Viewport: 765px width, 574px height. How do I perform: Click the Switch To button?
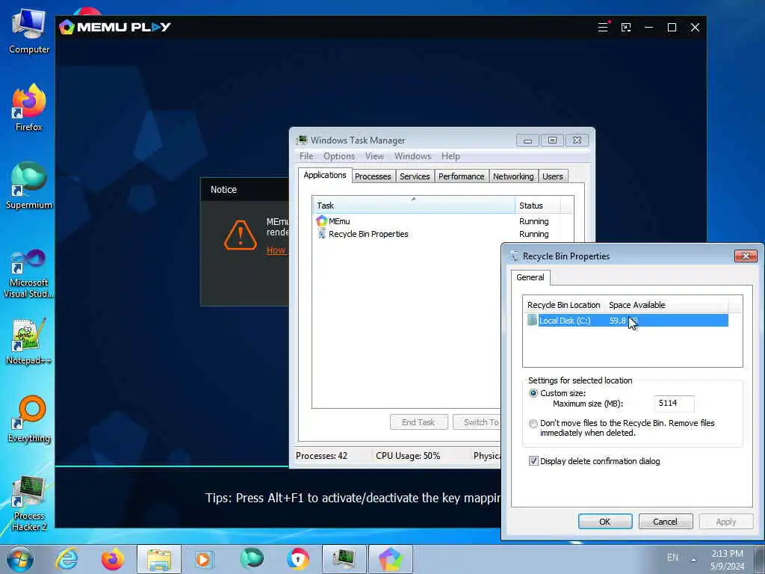477,422
